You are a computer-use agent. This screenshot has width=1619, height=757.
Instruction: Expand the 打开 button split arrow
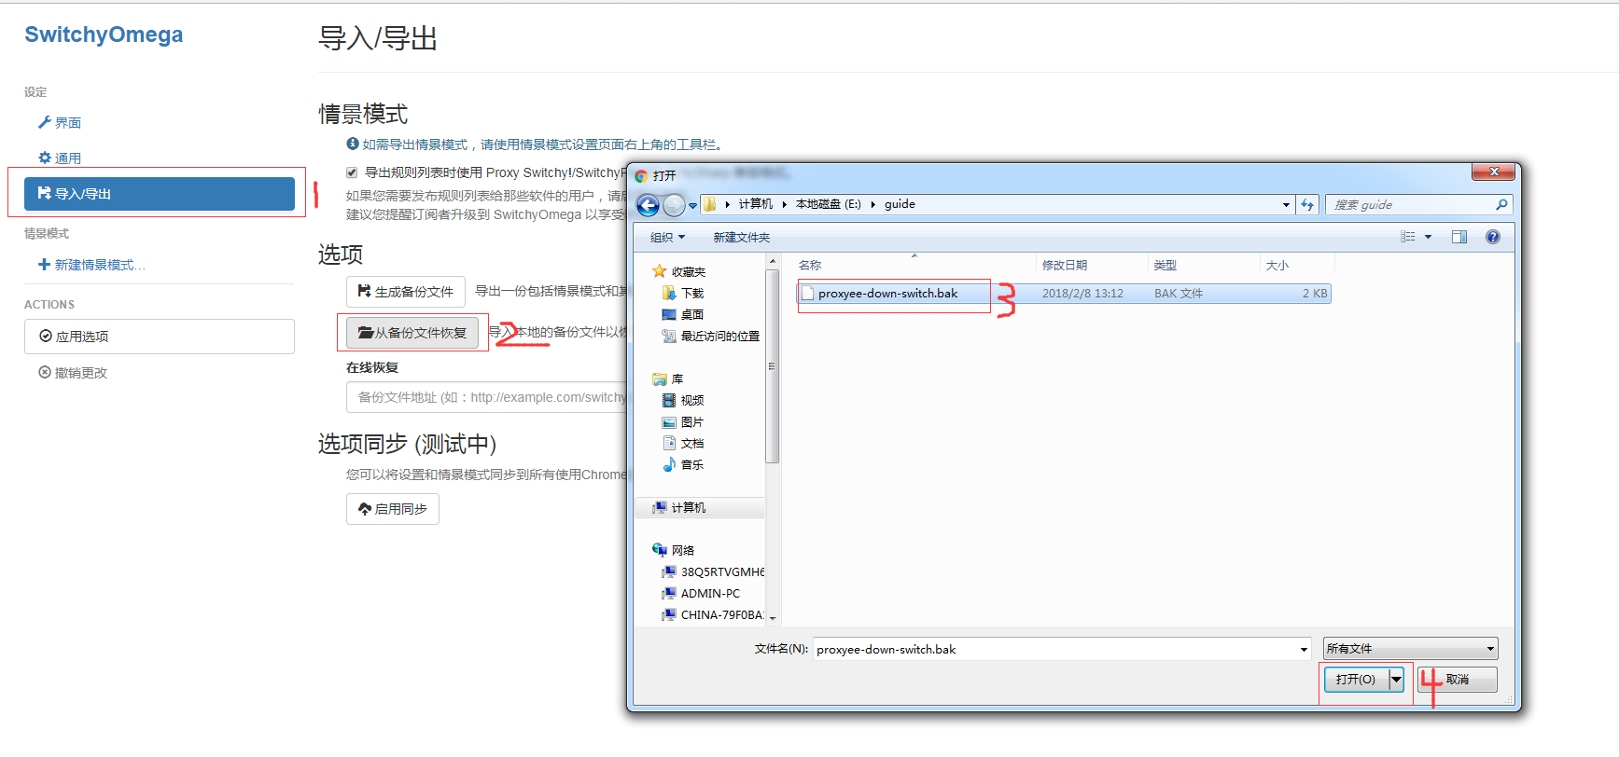pos(1396,680)
